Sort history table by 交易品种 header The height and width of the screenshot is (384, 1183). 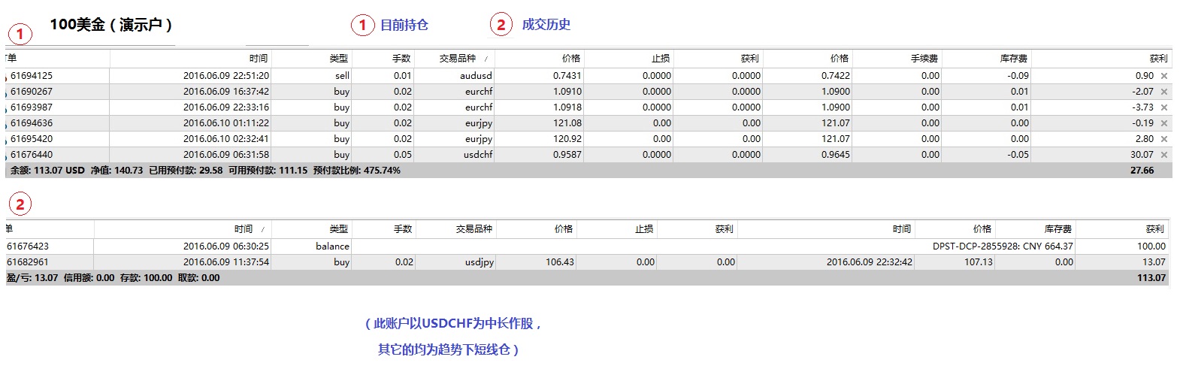point(474,228)
